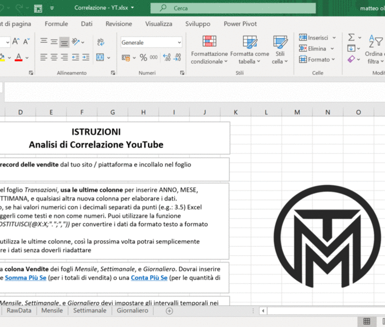Click Quick Access Toolbar worksheet icon

pyautogui.click(x=38, y=8)
